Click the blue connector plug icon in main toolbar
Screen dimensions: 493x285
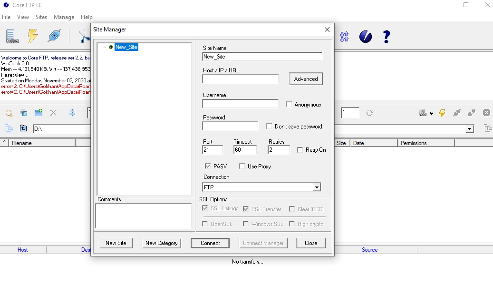coord(54,36)
